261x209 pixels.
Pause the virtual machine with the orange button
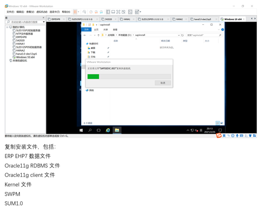(x=75, y=12)
